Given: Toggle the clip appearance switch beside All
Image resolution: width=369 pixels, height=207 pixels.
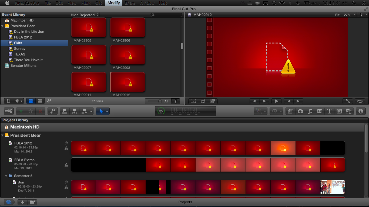Looking at the screenshot, I should pyautogui.click(x=176, y=101).
